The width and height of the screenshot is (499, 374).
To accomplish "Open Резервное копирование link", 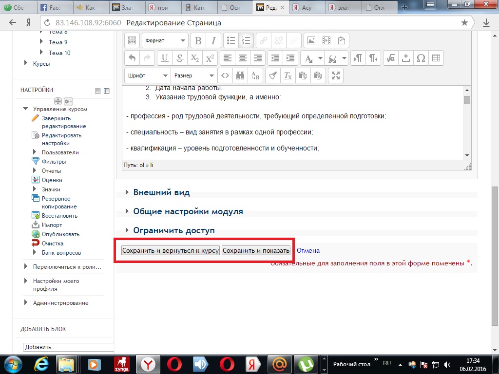I will (x=59, y=202).
